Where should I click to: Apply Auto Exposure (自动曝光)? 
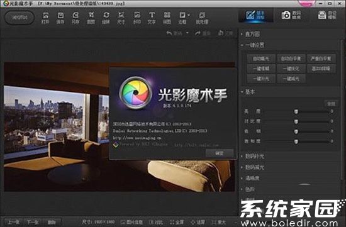261,58
